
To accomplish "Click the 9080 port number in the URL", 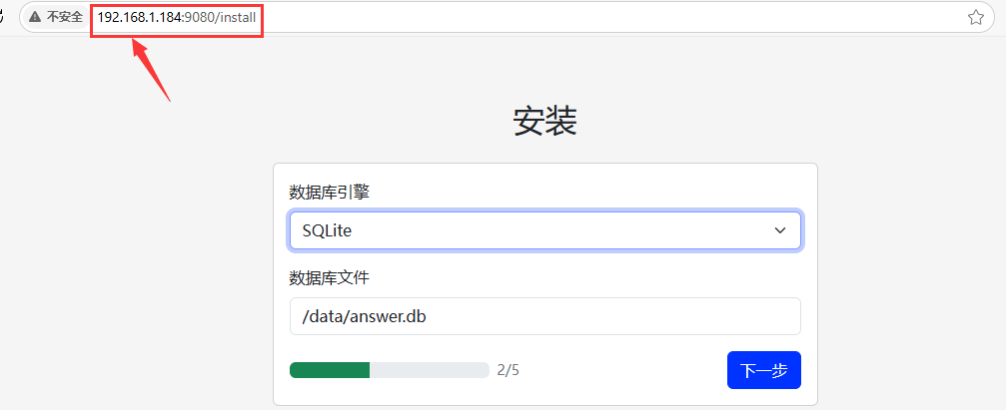I will [x=200, y=17].
